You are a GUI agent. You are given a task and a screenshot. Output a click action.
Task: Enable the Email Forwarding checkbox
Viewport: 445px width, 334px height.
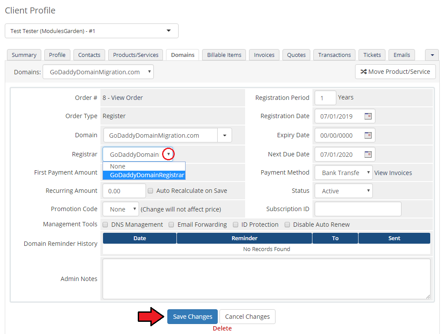click(171, 225)
